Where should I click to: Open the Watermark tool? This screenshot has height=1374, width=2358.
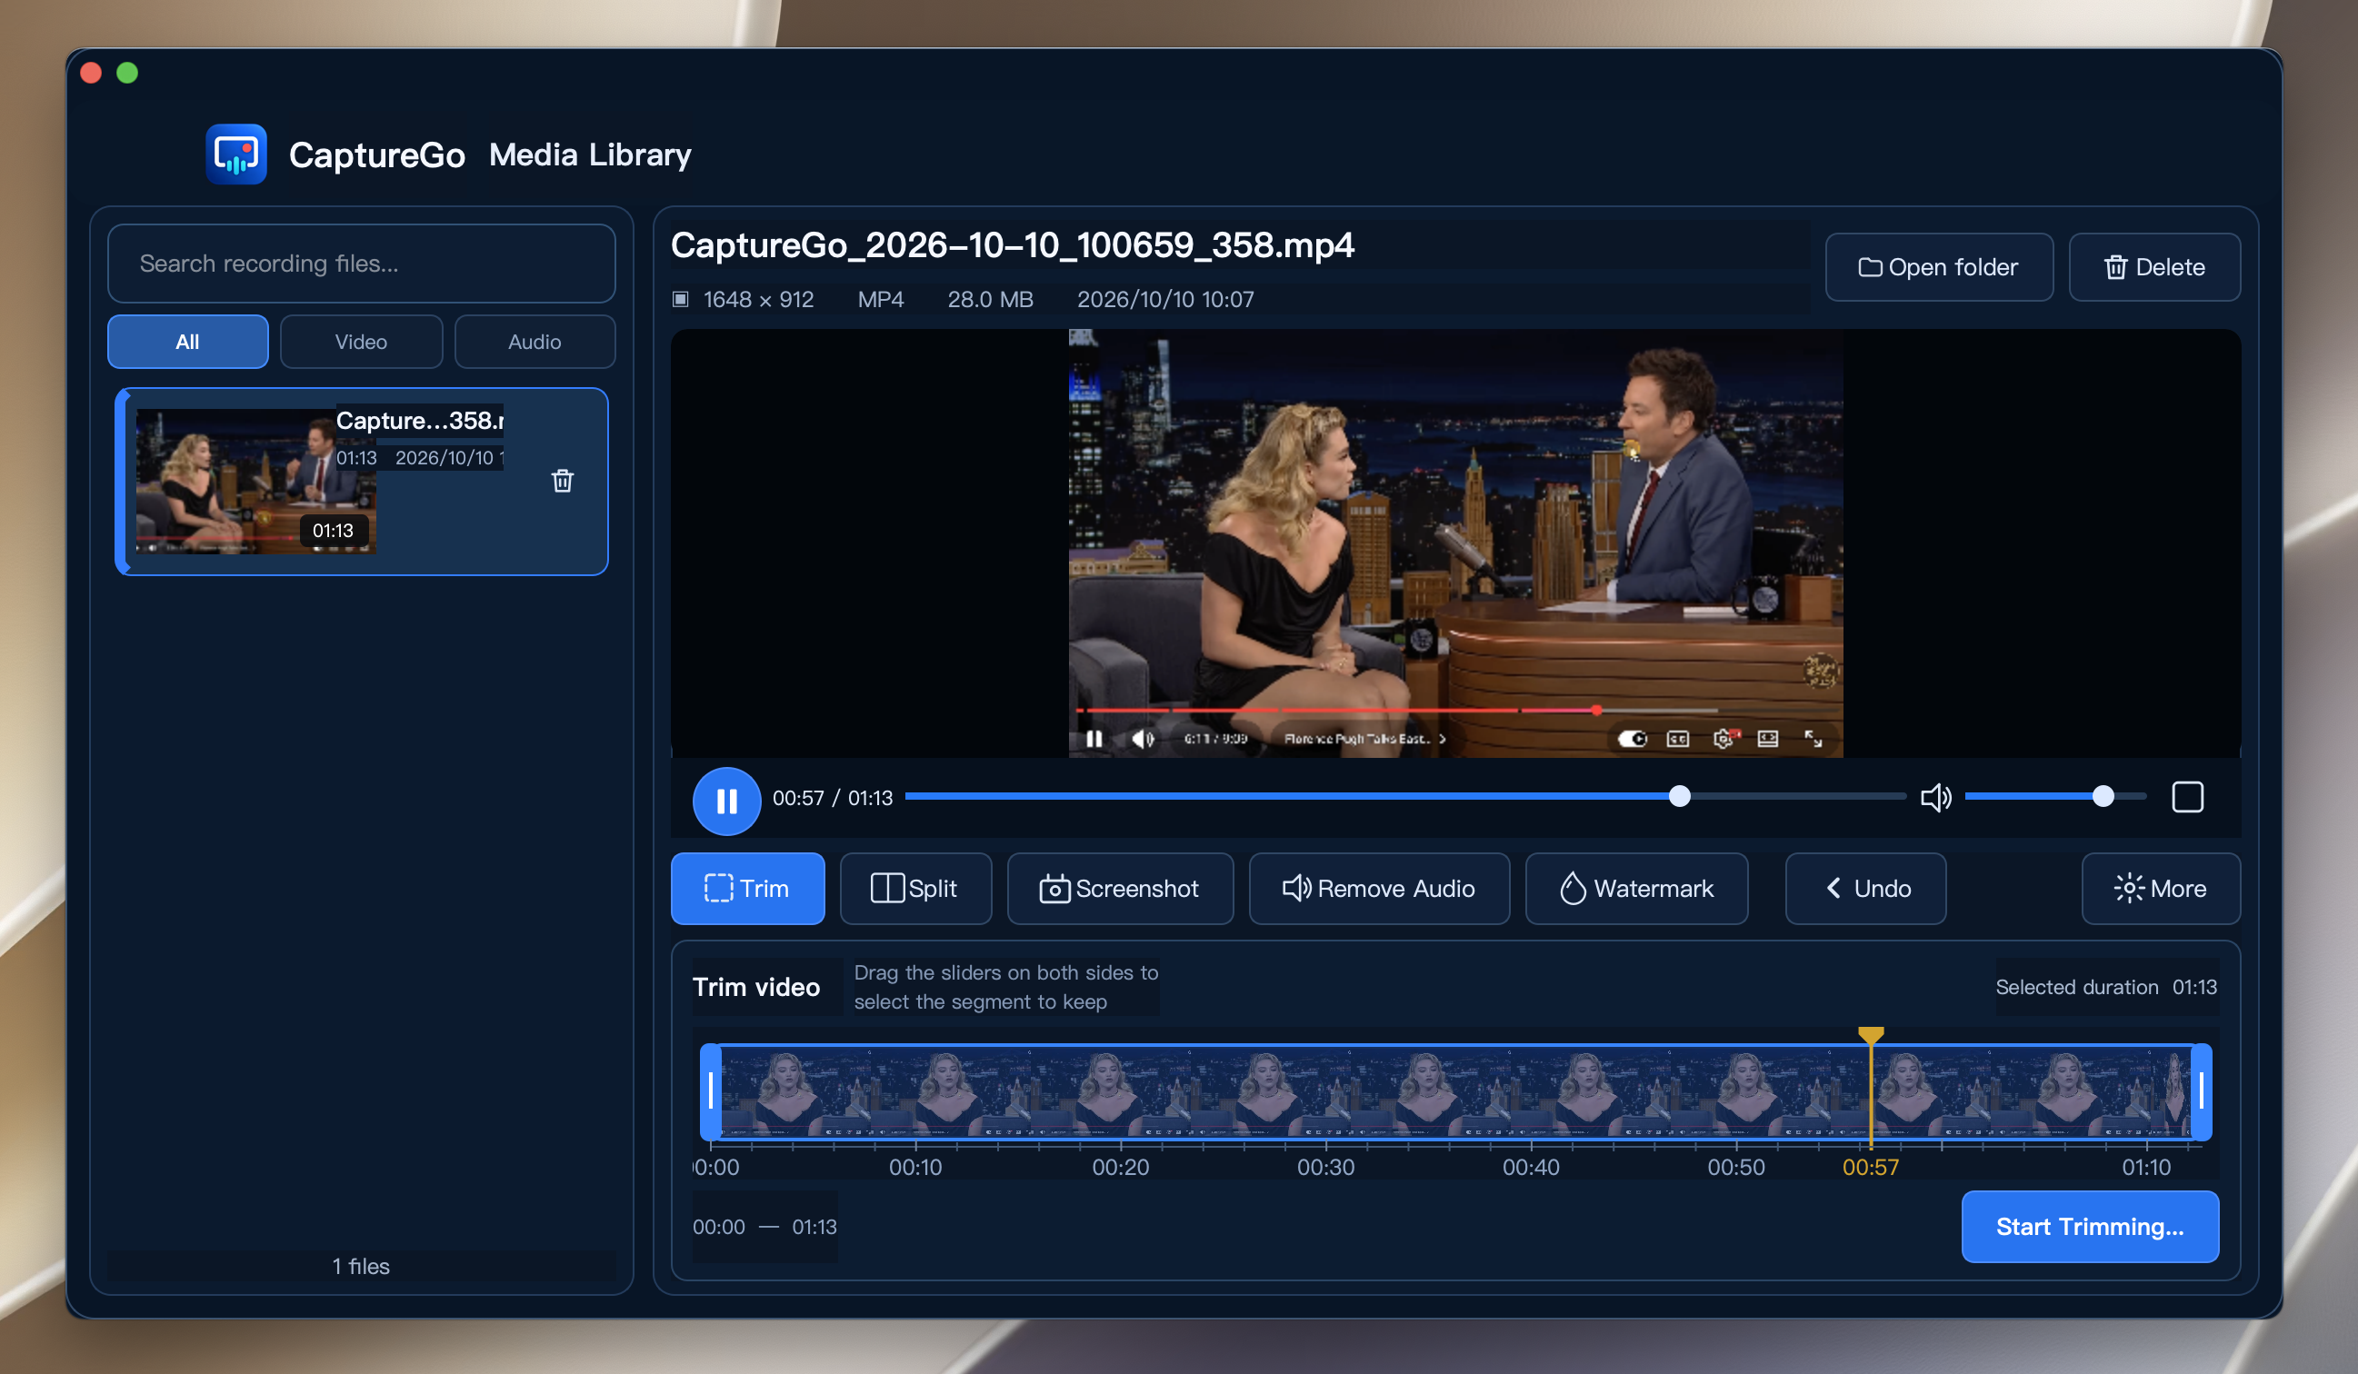point(1635,888)
